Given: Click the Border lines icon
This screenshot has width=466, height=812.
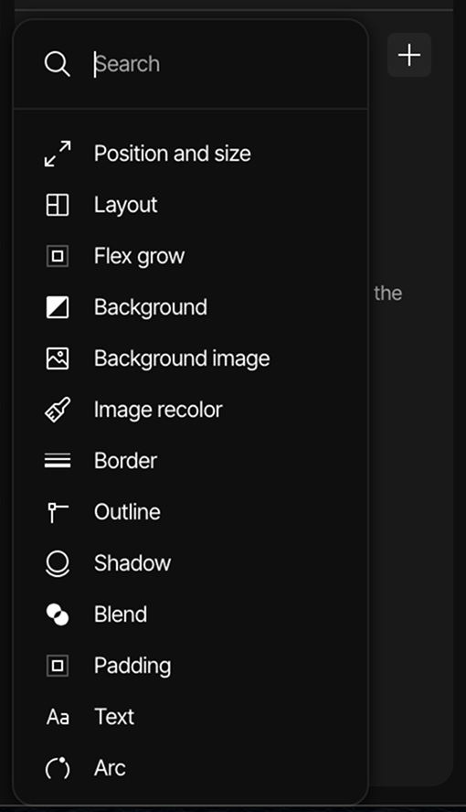Looking at the screenshot, I should pos(58,461).
